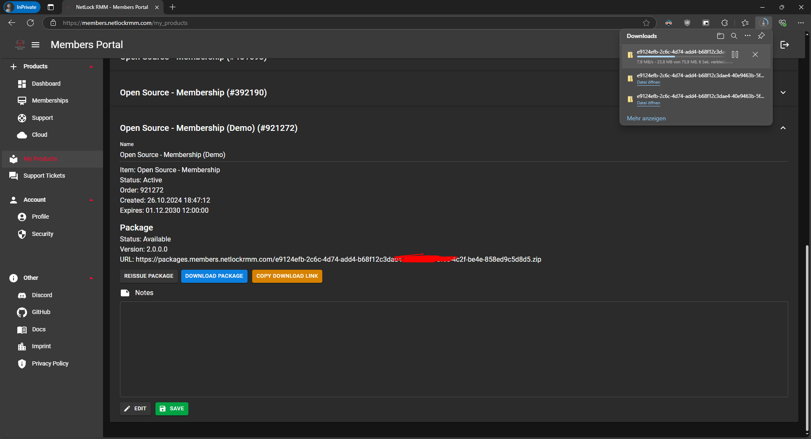View site information lock icon
The height and width of the screenshot is (439, 811).
[x=53, y=23]
